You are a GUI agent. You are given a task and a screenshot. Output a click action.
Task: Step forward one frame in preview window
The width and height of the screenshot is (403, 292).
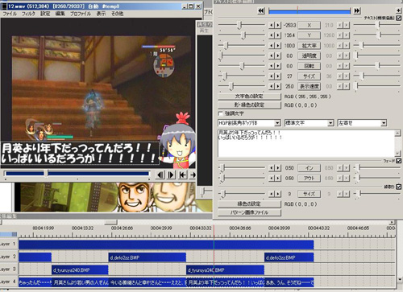(171, 175)
